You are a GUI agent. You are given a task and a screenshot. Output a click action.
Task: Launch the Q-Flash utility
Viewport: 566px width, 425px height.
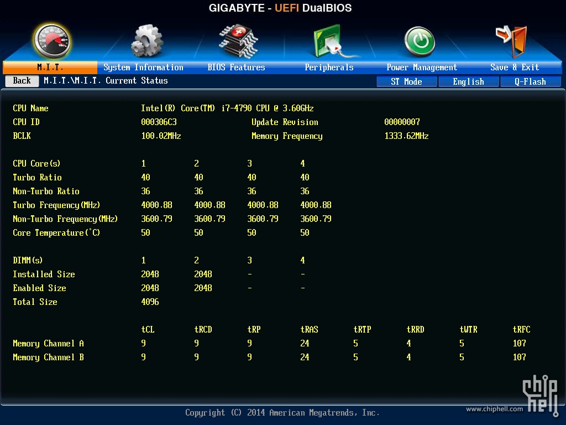coord(530,82)
